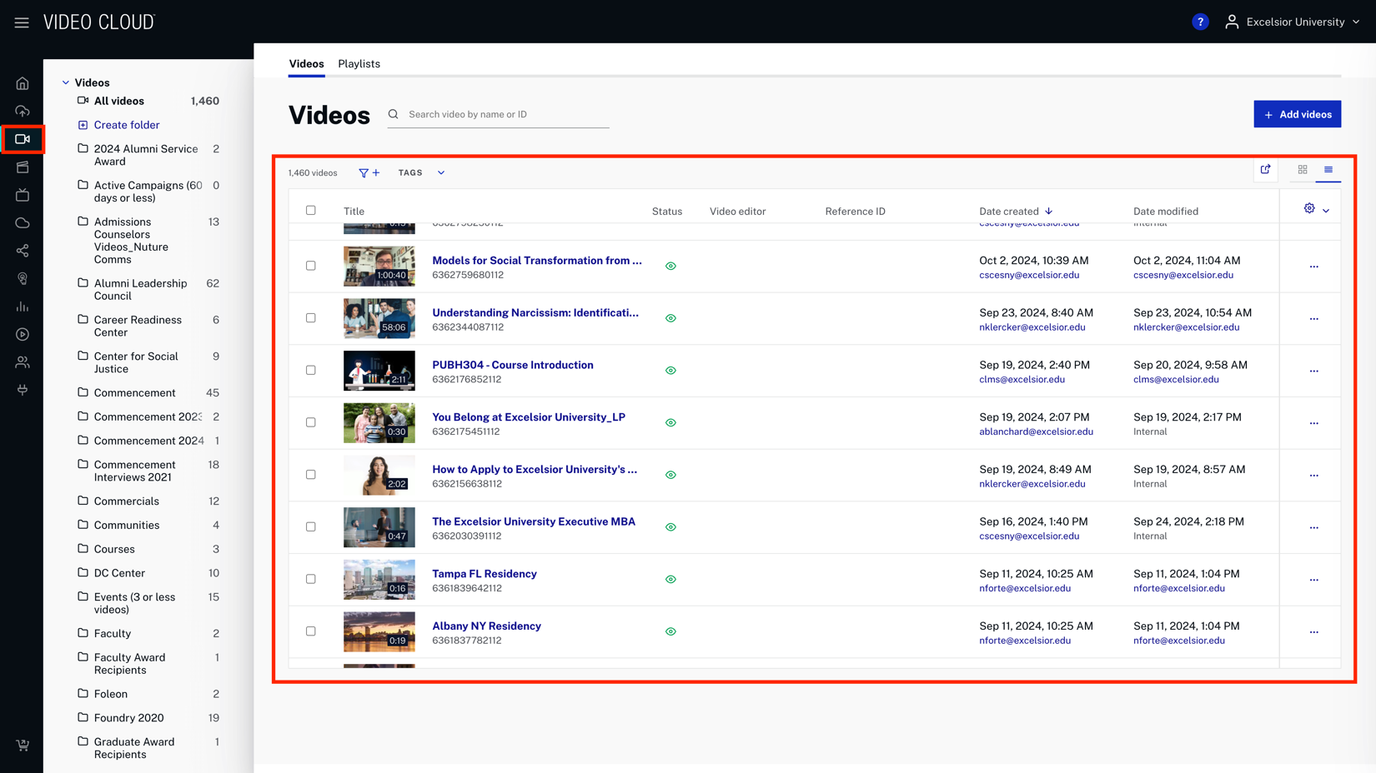Viewport: 1376px width, 773px height.
Task: Open column settings gear dropdown
Action: (1316, 209)
